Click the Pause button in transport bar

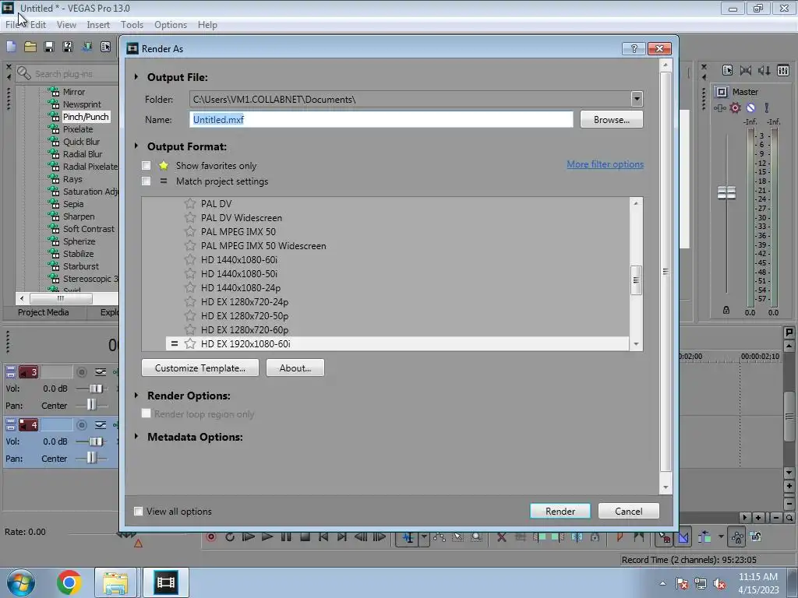(x=286, y=537)
